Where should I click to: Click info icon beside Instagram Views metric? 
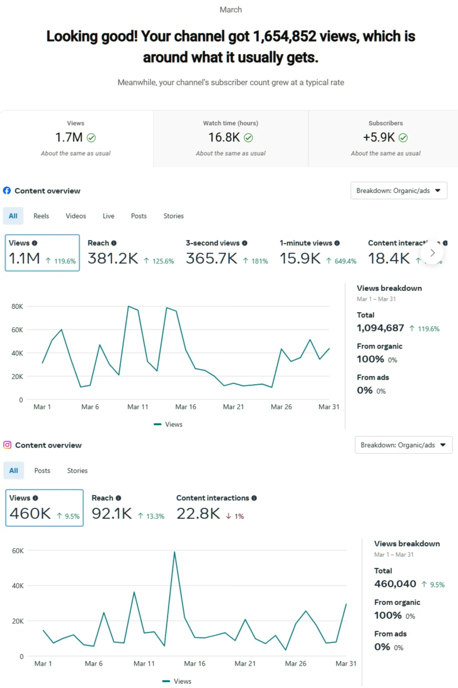(x=35, y=498)
